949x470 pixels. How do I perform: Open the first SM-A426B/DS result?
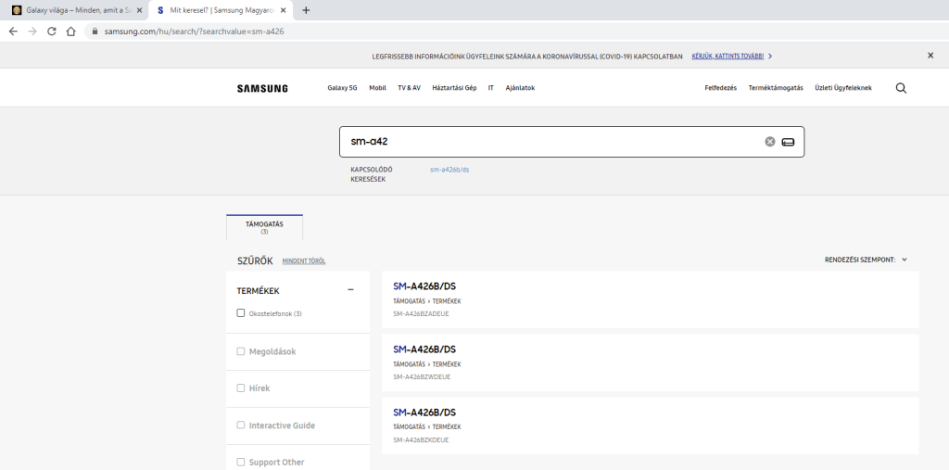(x=424, y=286)
